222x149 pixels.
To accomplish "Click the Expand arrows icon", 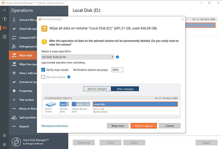I will pyautogui.click(x=14, y=126).
